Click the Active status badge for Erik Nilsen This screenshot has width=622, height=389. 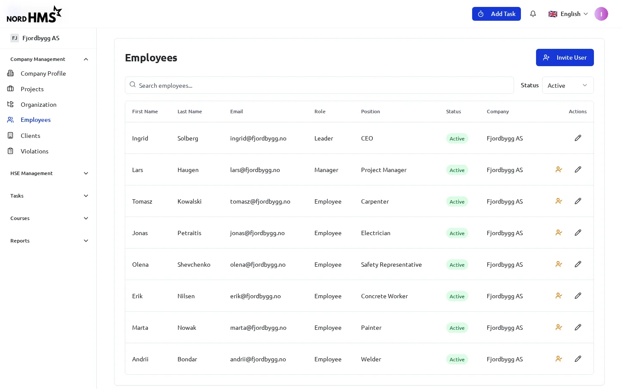pyautogui.click(x=457, y=296)
